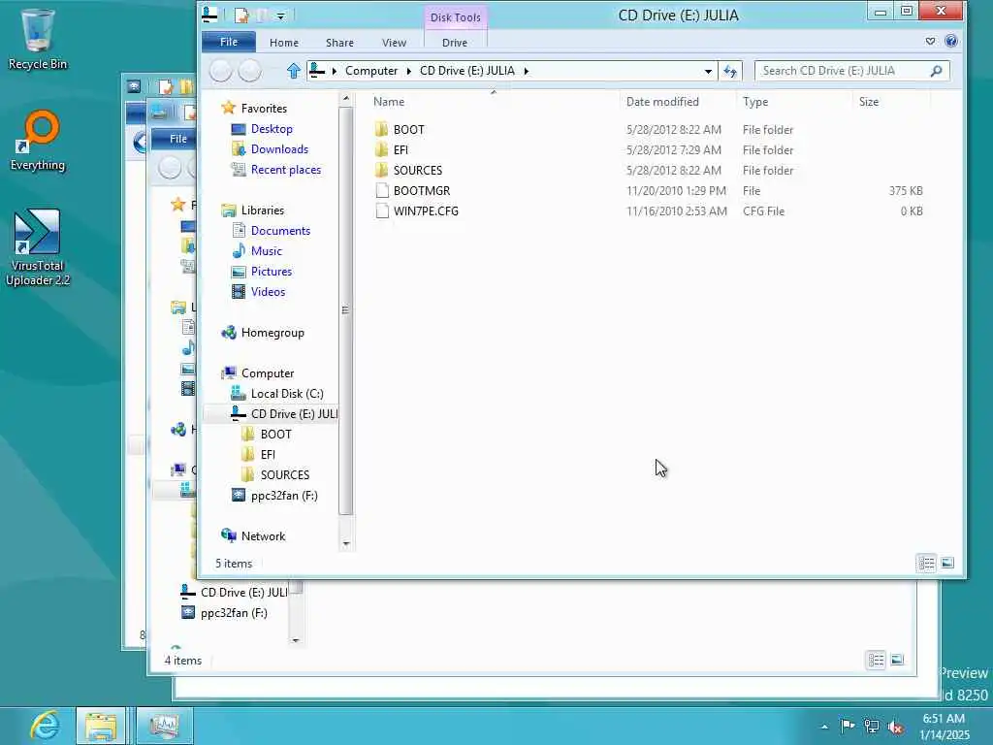Select the BOOT folder icon in the file list
This screenshot has height=745, width=993.
point(381,129)
